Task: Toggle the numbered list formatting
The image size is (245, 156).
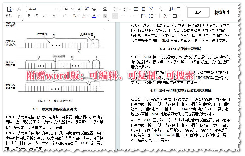Action: coord(125,9)
